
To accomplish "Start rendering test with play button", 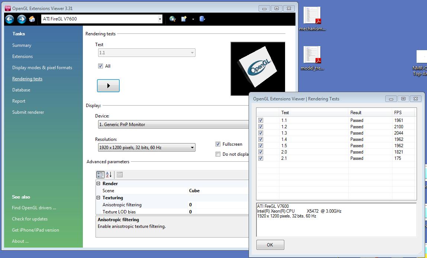I will point(109,86).
